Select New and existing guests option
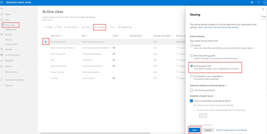 pos(192,56)
